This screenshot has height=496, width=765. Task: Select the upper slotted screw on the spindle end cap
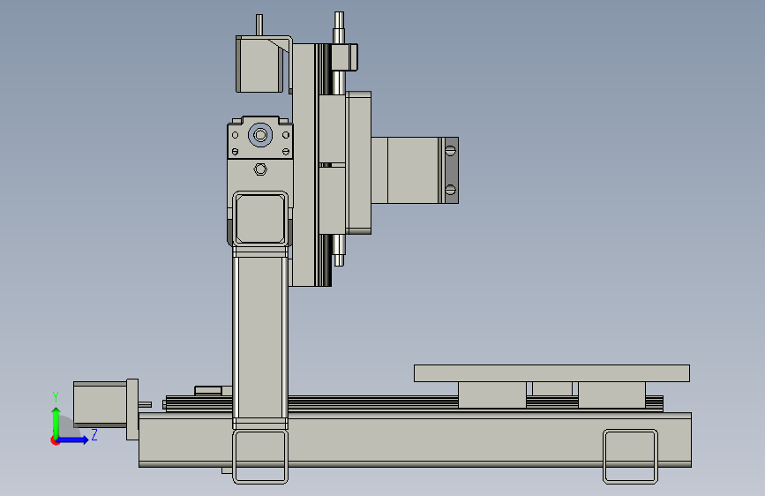451,150
